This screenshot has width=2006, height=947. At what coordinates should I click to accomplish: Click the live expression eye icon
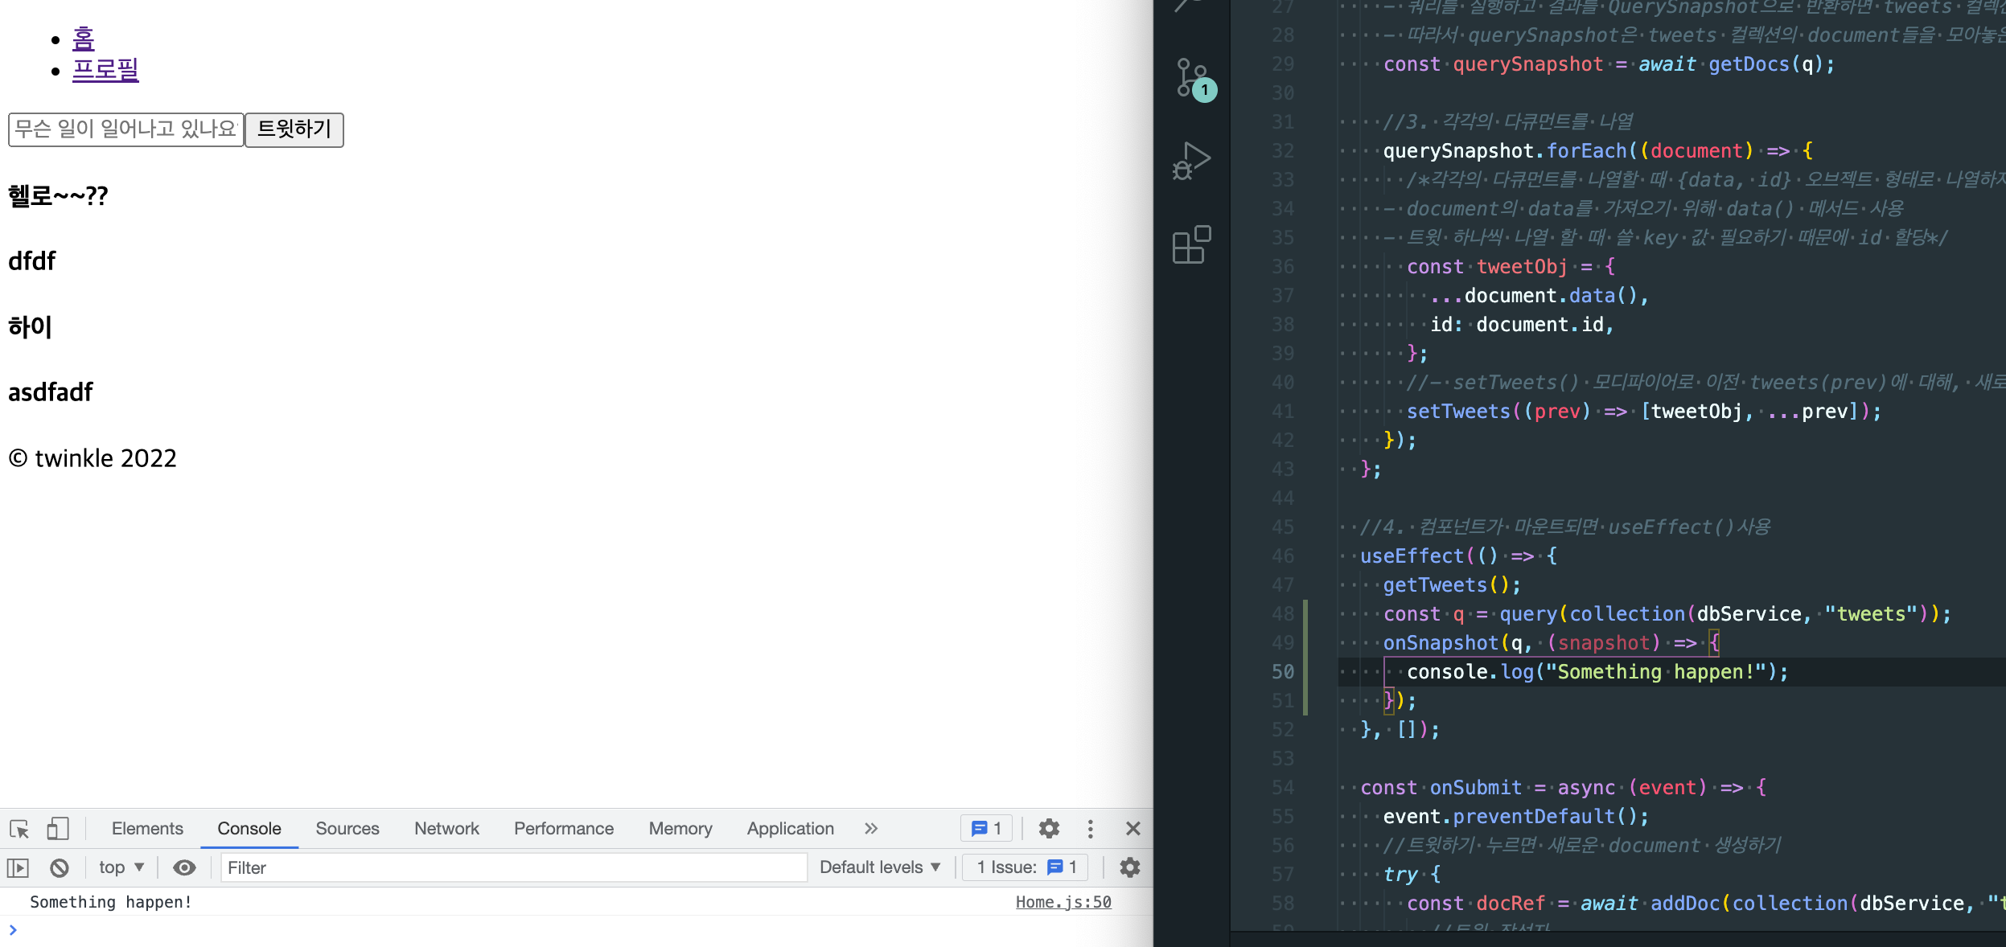click(184, 867)
